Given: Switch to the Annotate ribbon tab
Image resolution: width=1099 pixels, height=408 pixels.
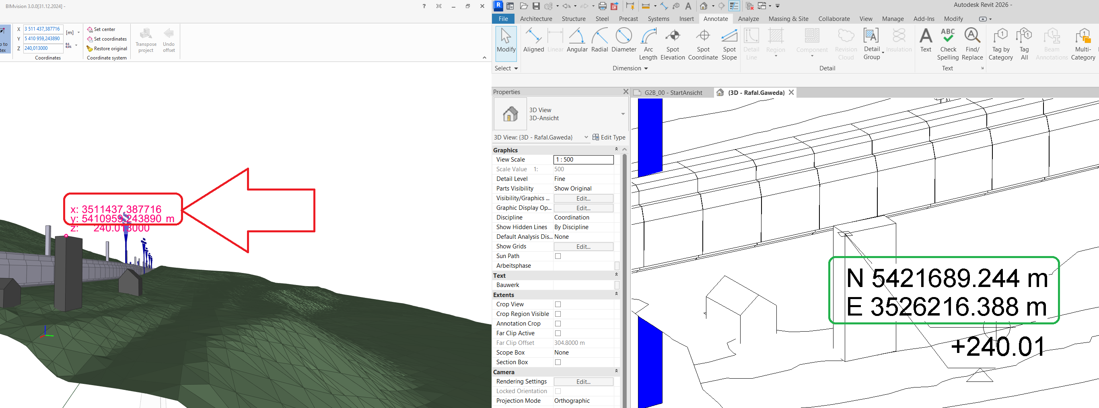Looking at the screenshot, I should pos(716,18).
